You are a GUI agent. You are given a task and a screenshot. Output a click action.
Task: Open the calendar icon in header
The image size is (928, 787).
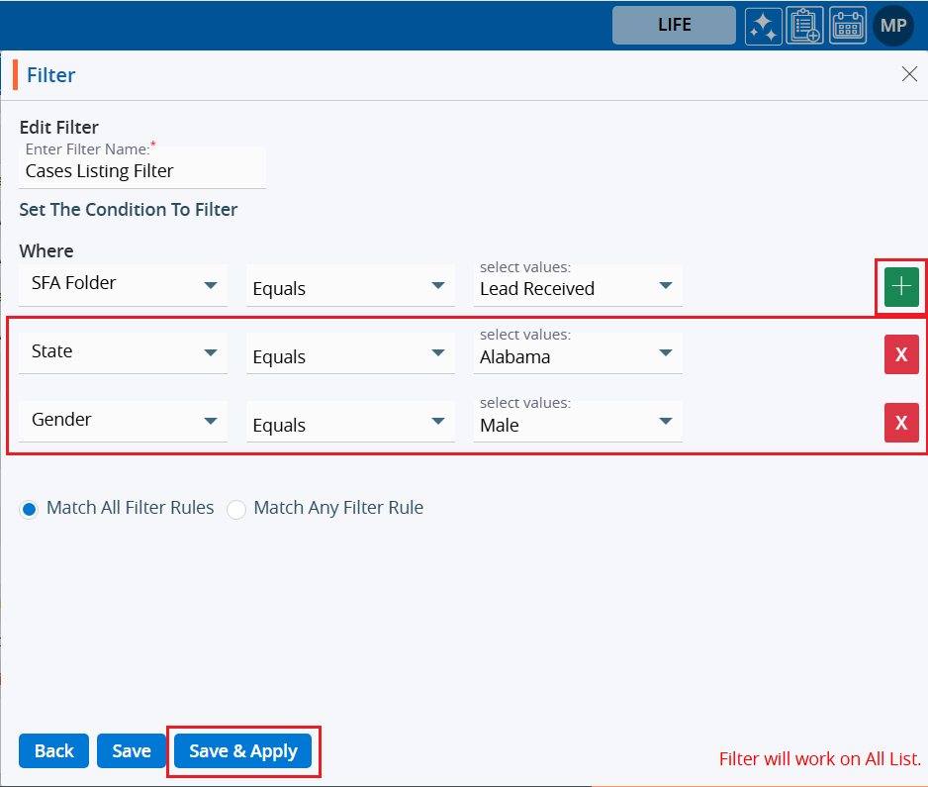click(848, 26)
